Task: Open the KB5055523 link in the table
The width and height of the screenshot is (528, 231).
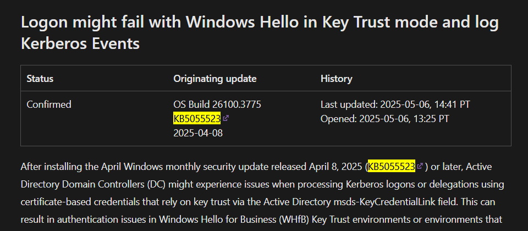Action: [197, 119]
